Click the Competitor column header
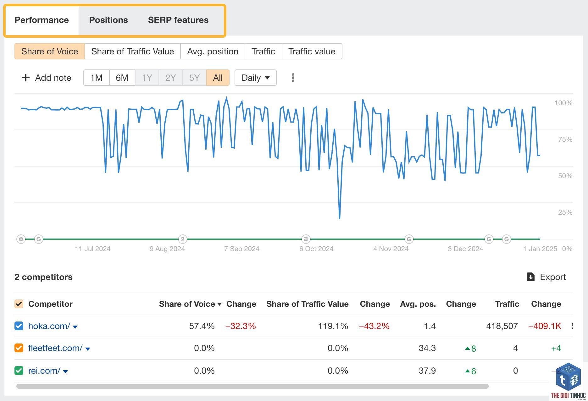This screenshot has width=588, height=401. [x=50, y=304]
